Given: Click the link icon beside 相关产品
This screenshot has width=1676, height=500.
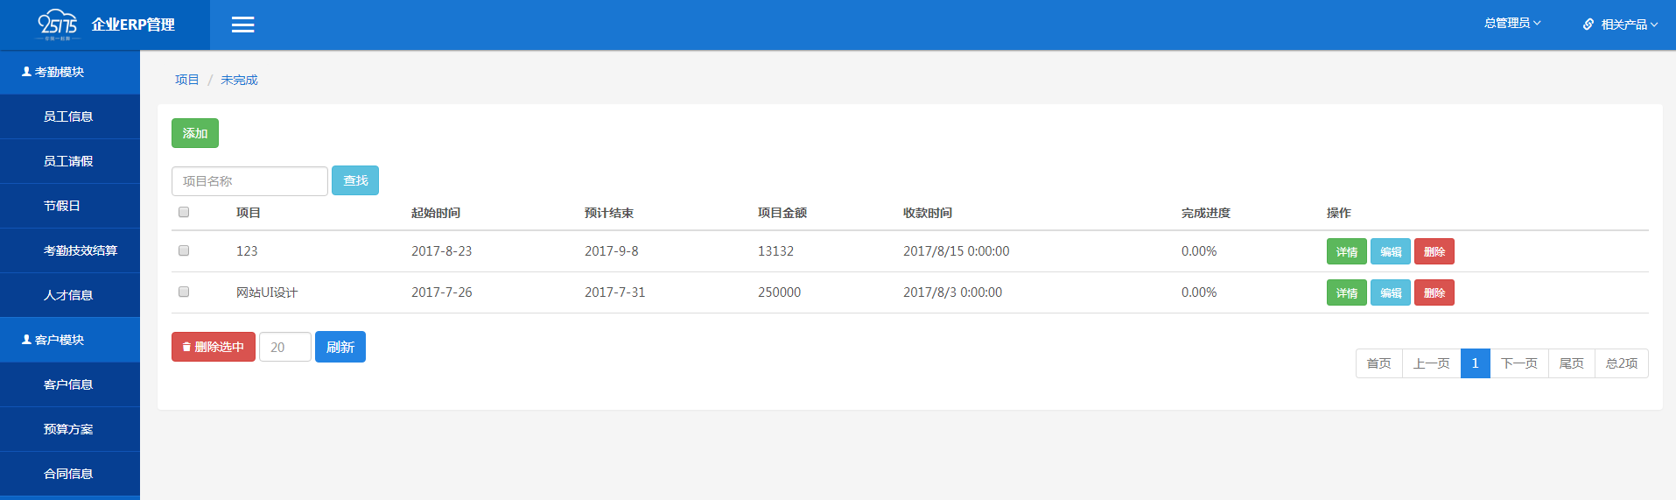Looking at the screenshot, I should (1588, 25).
